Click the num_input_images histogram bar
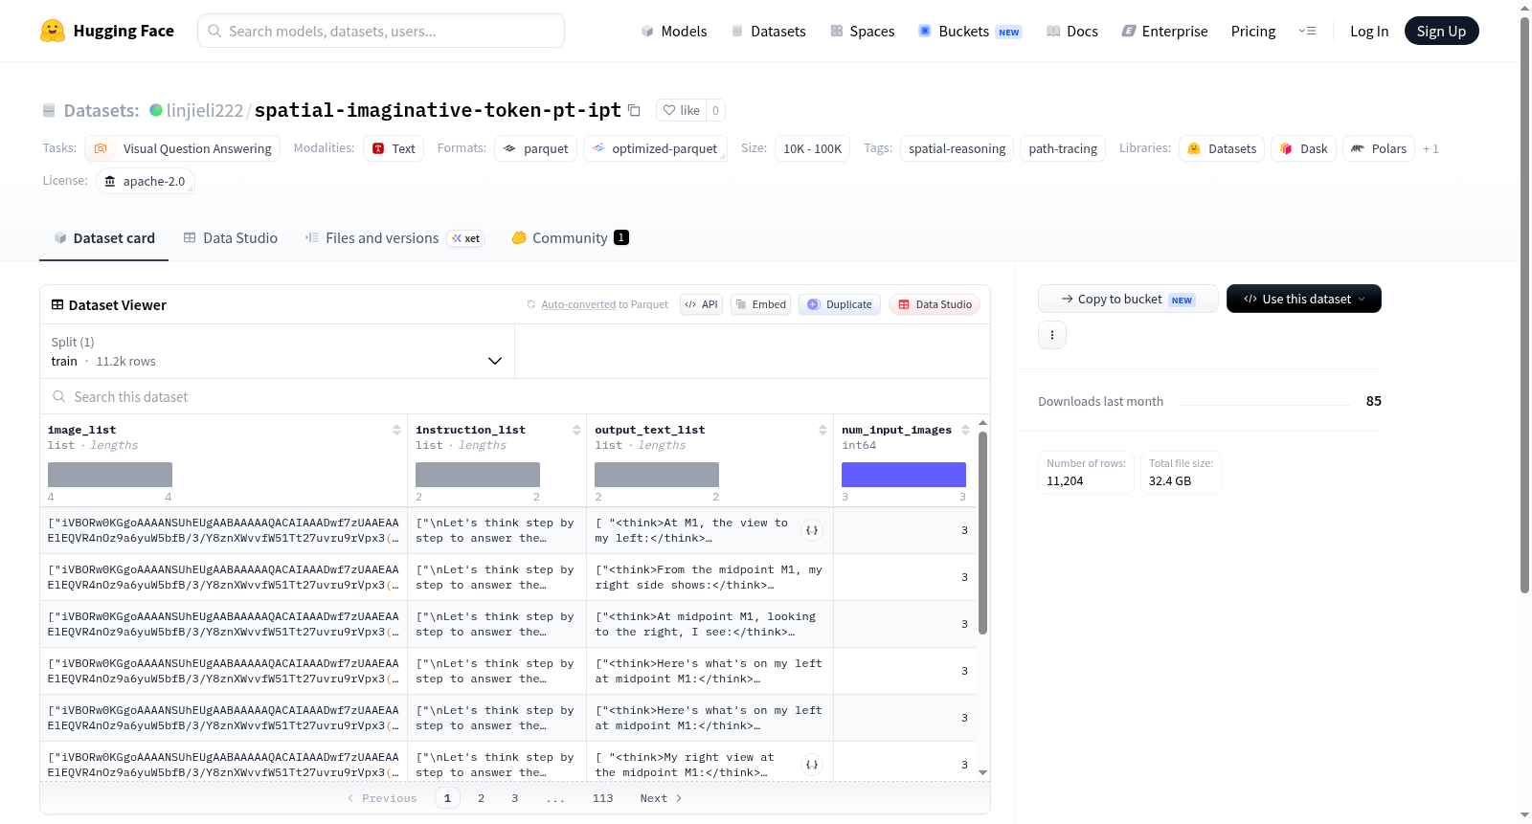1532x824 pixels. coord(904,475)
